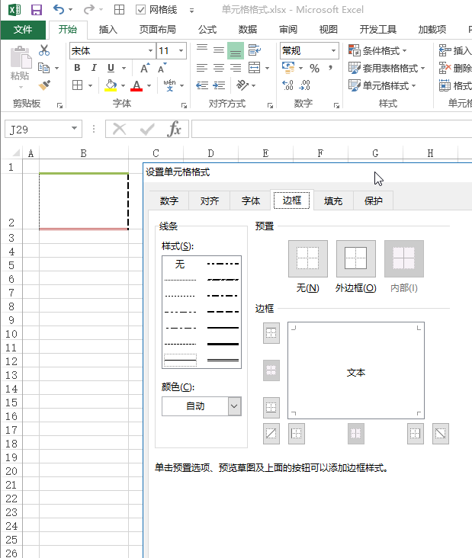This screenshot has width=472, height=558.
Task: Toggle the 网格线 gridlines checkbox
Action: [x=141, y=10]
